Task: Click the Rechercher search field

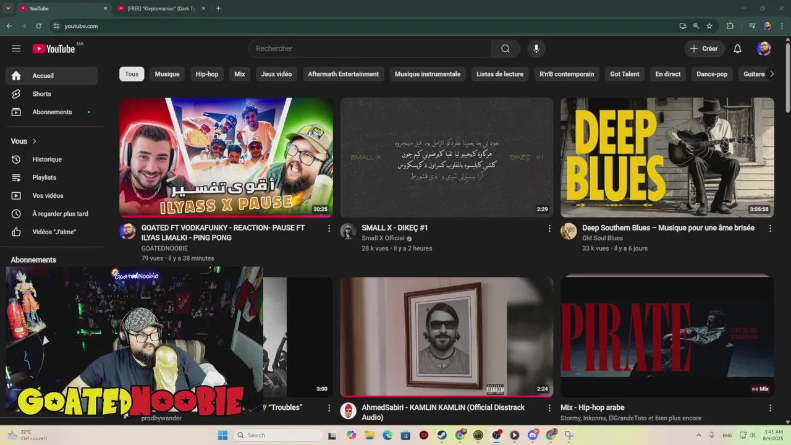Action: tap(370, 49)
